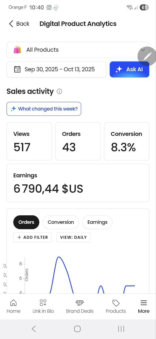Select the Orders chart toggle
The image size is (156, 339).
26,222
